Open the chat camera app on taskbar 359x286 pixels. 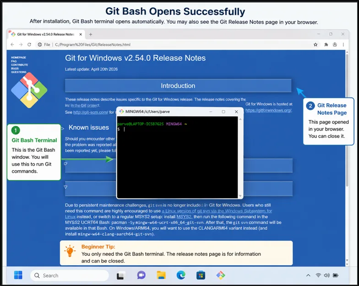coord(141,275)
